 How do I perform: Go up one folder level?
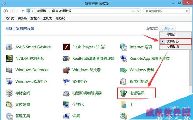pos(23,11)
